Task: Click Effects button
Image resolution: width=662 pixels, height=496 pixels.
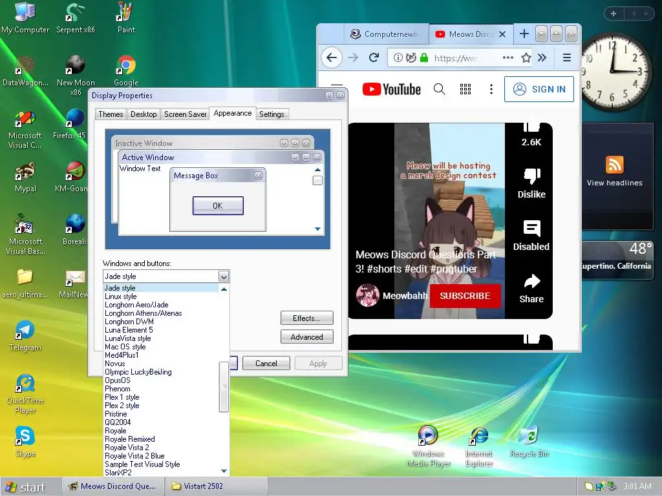Action: (x=306, y=318)
